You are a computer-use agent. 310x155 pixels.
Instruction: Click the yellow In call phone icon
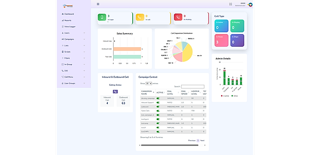point(140,17)
